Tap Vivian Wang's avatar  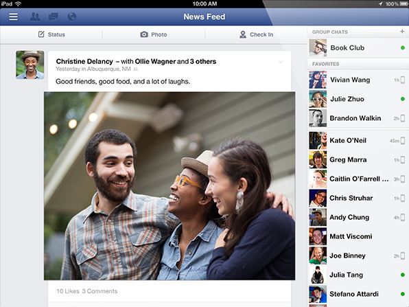point(318,80)
